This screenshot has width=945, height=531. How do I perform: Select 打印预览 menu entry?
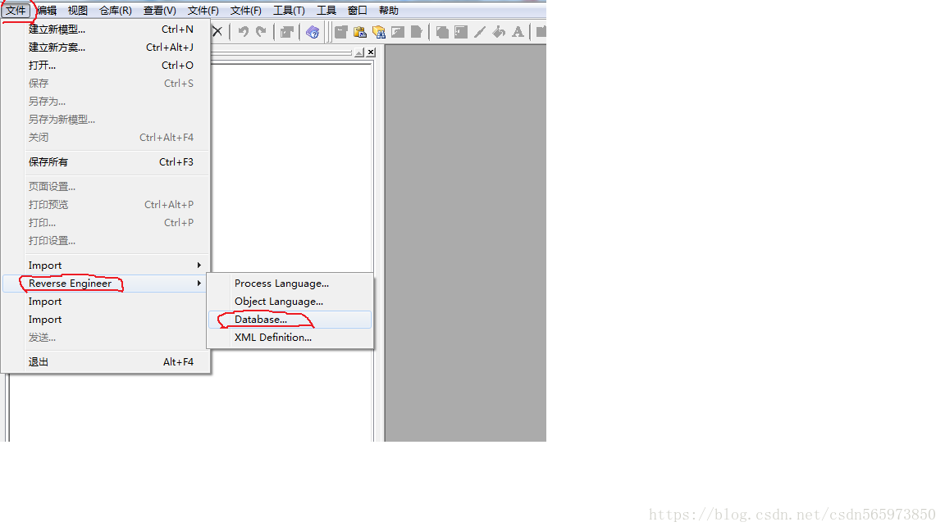pyautogui.click(x=107, y=205)
